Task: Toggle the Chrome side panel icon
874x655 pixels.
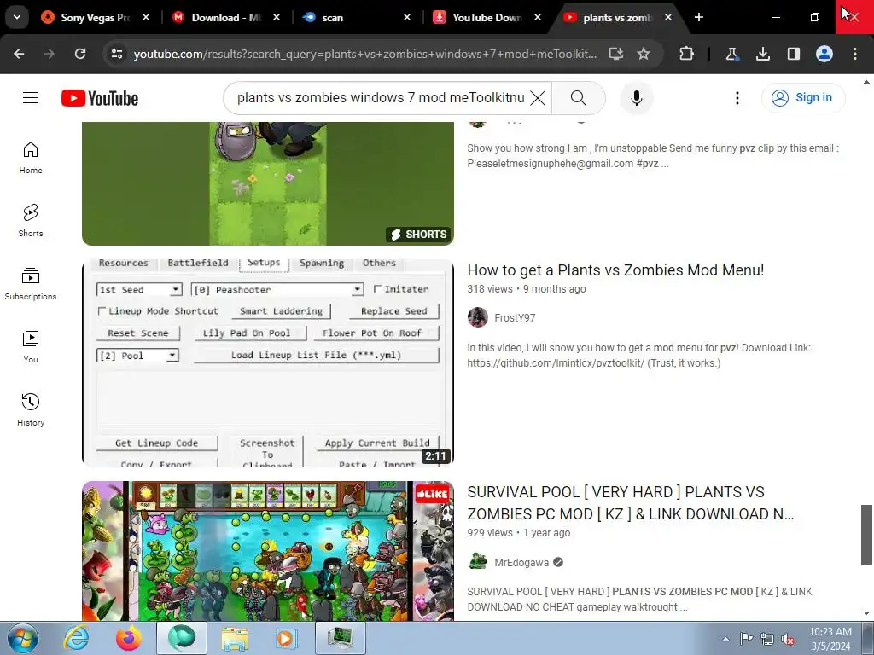Action: tap(793, 54)
